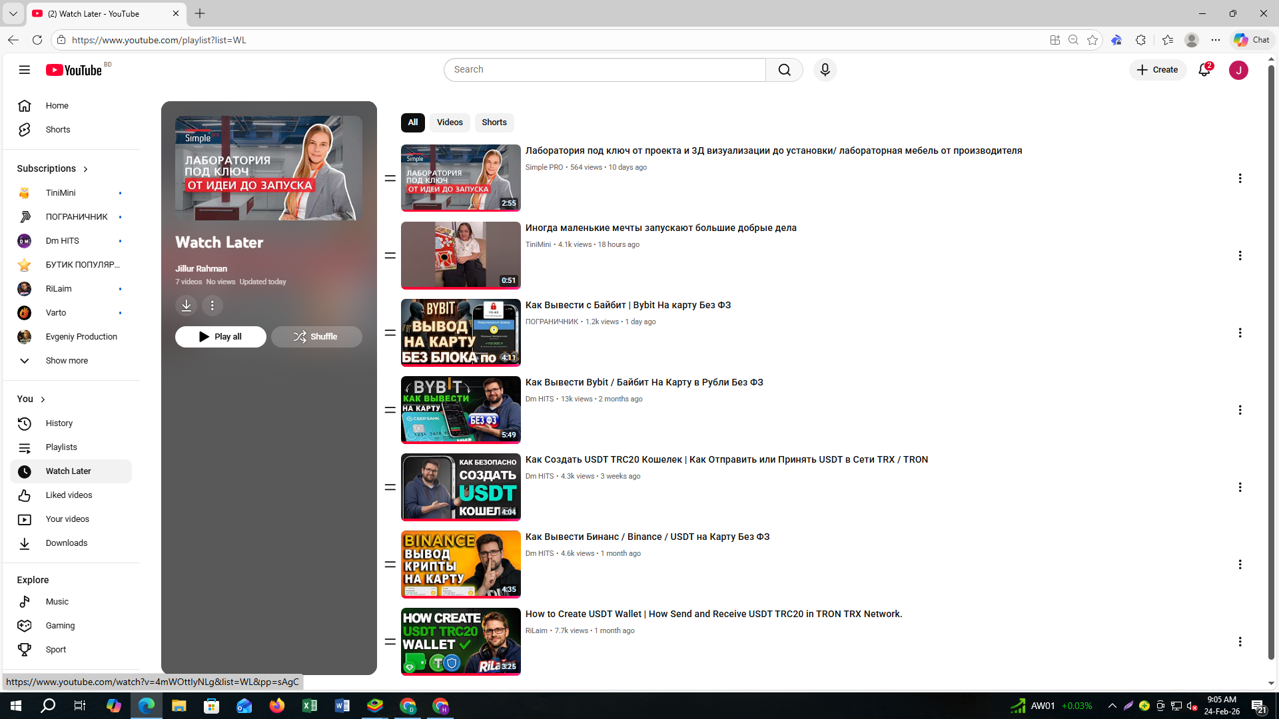Screen dimensions: 1279x719
Task: Open the Watch Later playlist three-dot menu
Action: click(213, 306)
